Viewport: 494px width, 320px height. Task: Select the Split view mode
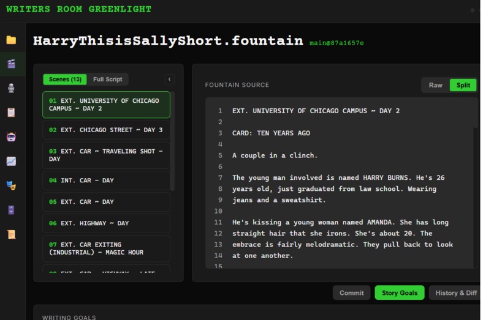(x=463, y=85)
